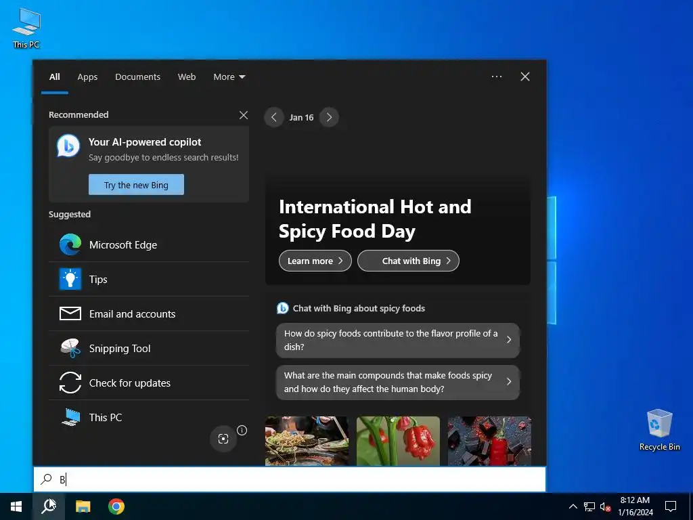Screen dimensions: 693x520
Task: Open flavor profile question card
Action: tap(398, 340)
